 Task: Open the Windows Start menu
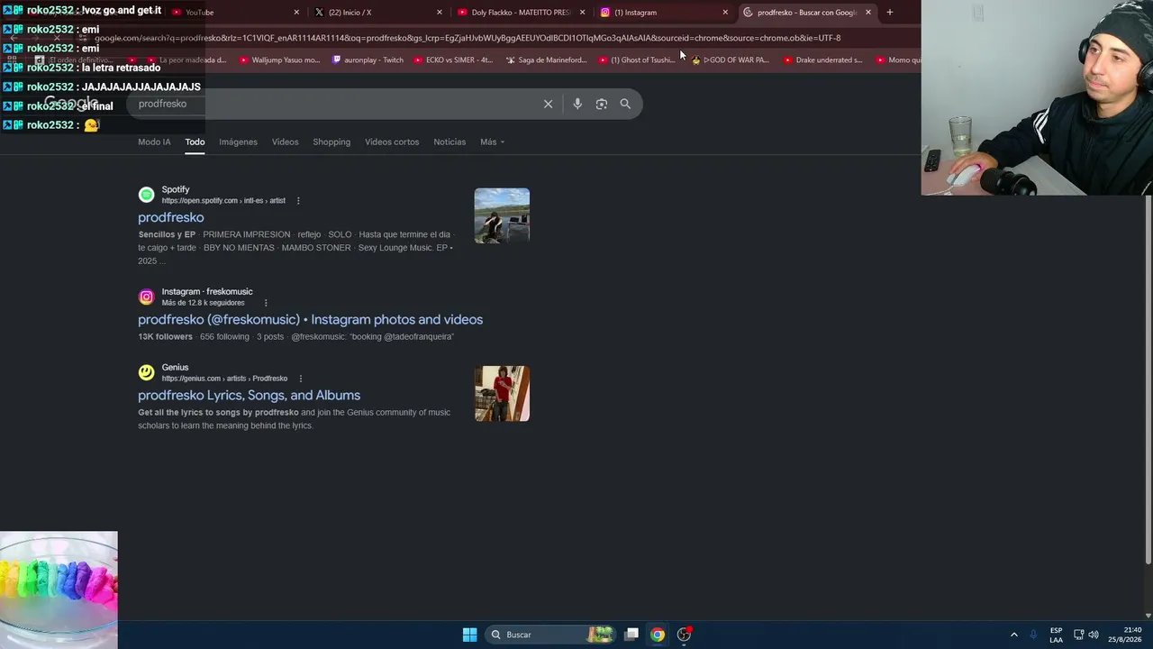[469, 635]
